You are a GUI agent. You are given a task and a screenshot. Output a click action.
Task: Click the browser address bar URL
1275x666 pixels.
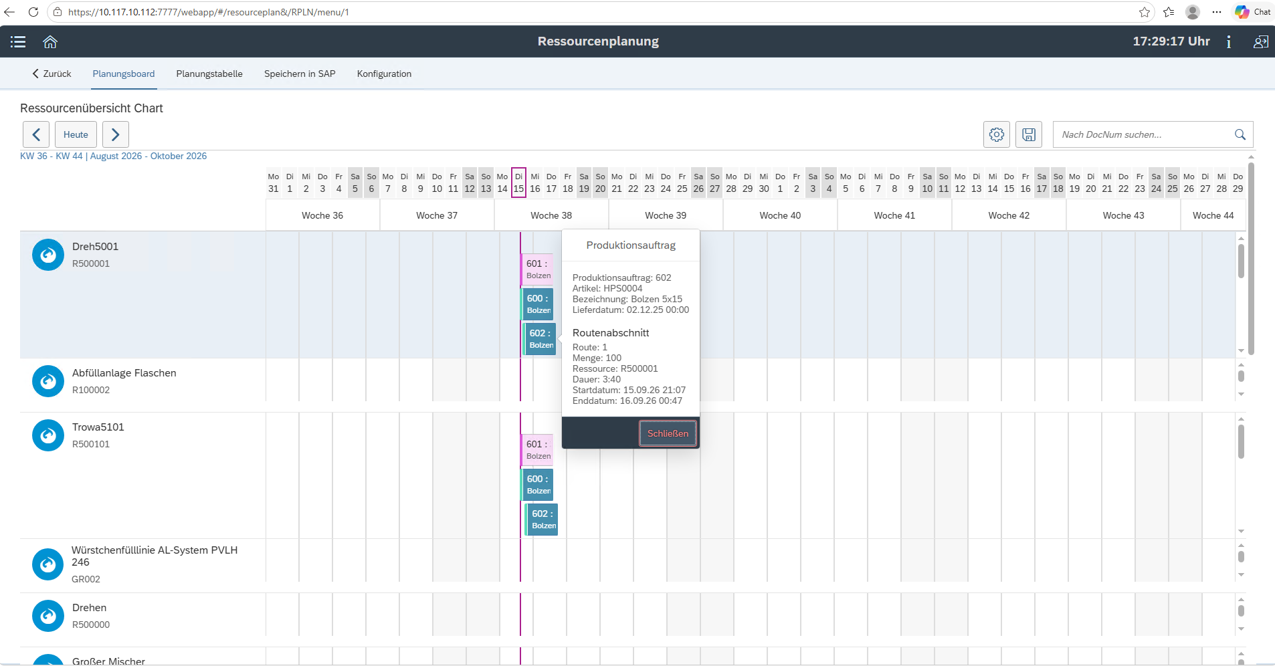(x=209, y=12)
